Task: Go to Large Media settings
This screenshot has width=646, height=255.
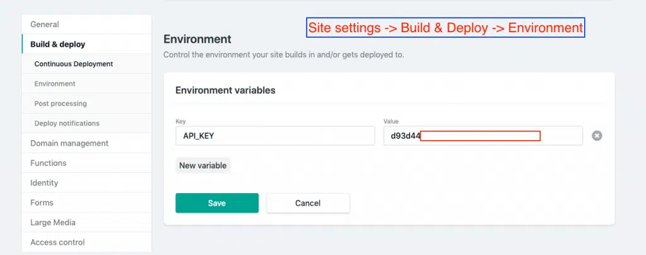Action: [x=53, y=222]
